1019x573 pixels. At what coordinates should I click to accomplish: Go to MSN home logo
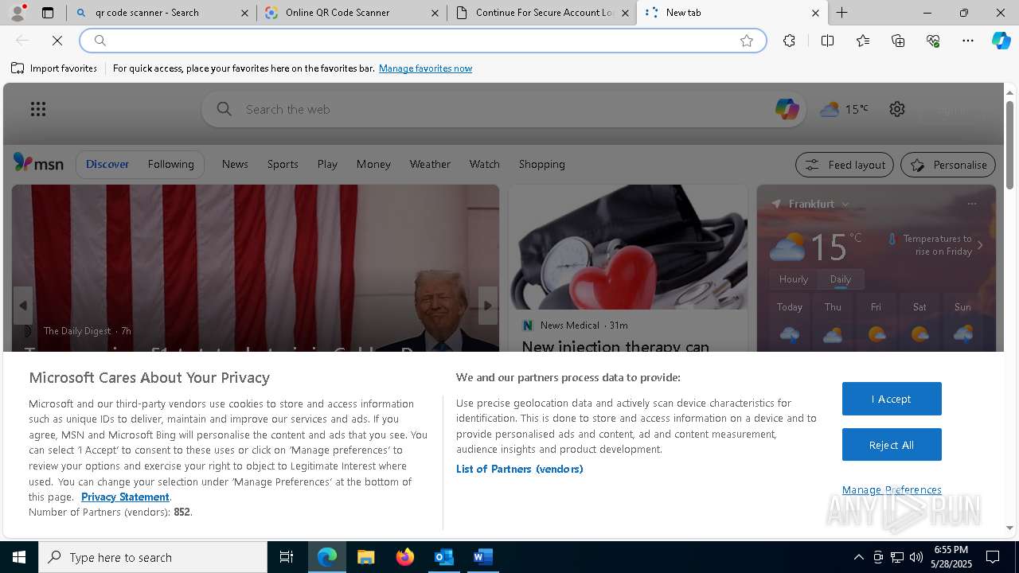(x=38, y=163)
